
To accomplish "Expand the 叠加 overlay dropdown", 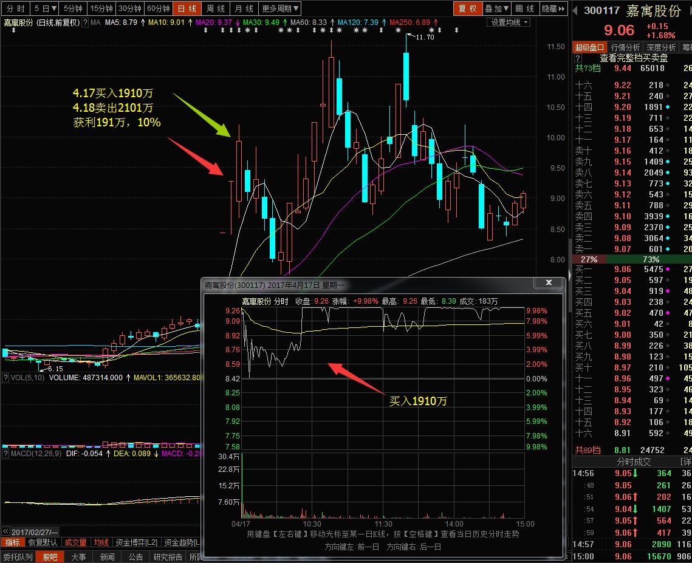I will [496, 9].
